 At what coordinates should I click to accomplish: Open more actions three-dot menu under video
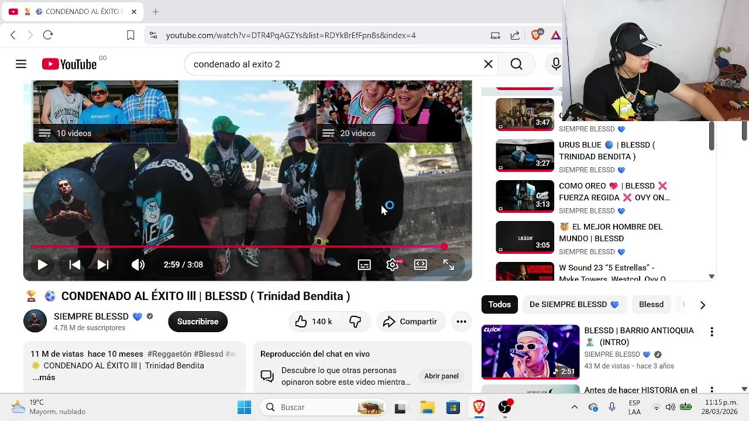tap(461, 322)
